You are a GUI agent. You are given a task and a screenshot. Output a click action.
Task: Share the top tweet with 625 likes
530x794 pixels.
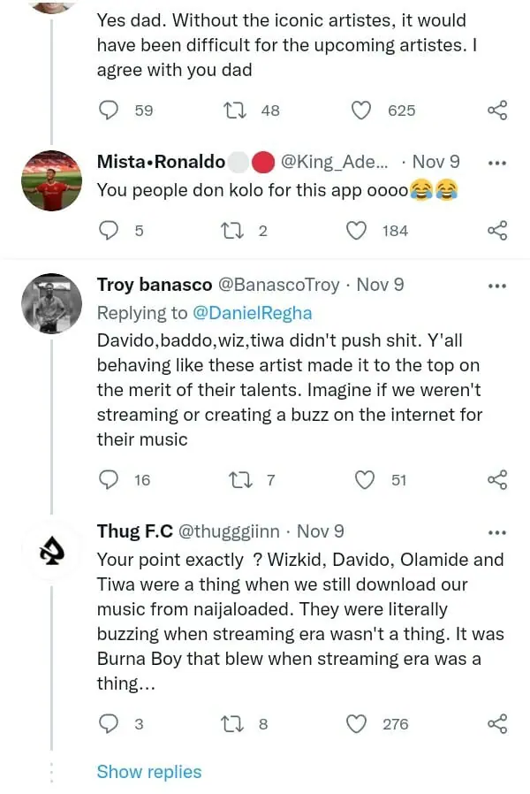pos(497,111)
